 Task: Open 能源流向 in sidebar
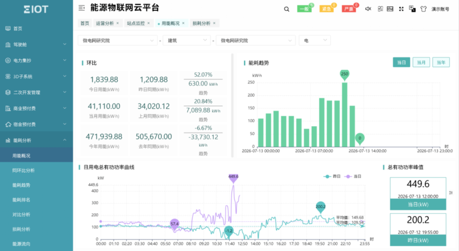22,244
